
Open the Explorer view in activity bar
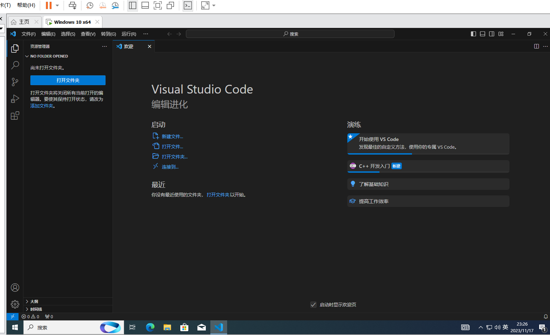point(15,49)
